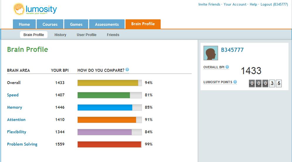Click the blue Memory percentile bar
This screenshot has width=292, height=162.
click(105, 108)
